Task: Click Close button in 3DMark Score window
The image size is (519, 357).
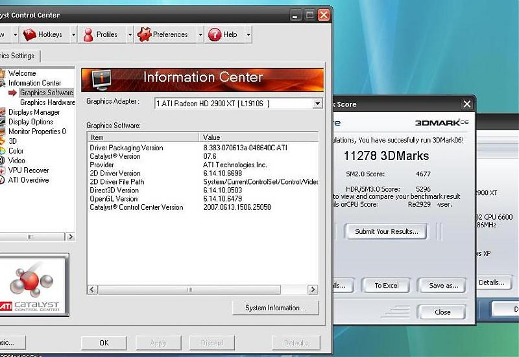Action: (442, 312)
